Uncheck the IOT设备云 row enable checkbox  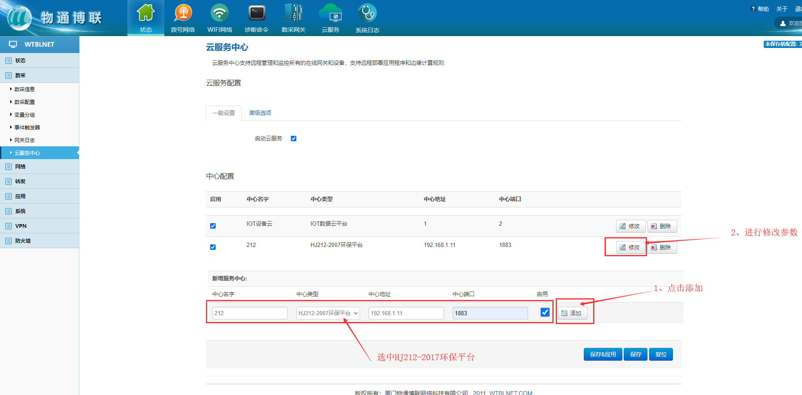coord(213,226)
